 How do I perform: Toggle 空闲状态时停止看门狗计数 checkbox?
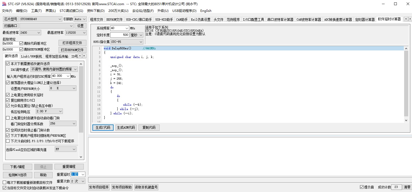point(8,130)
